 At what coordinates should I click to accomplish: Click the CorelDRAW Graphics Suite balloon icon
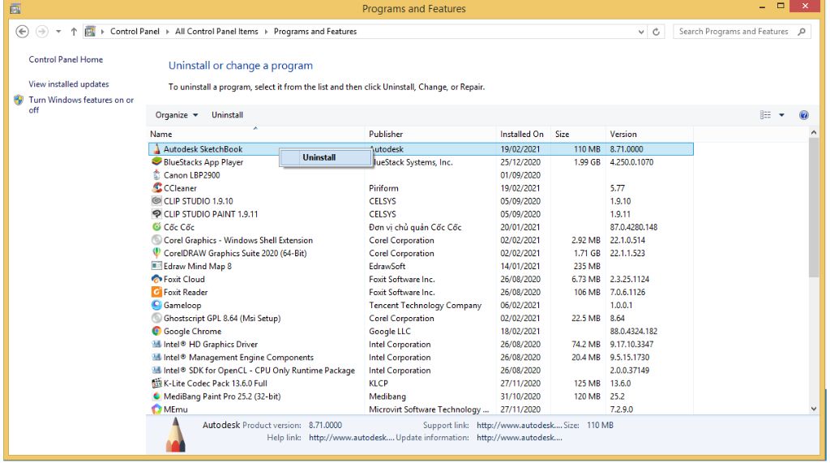(156, 253)
